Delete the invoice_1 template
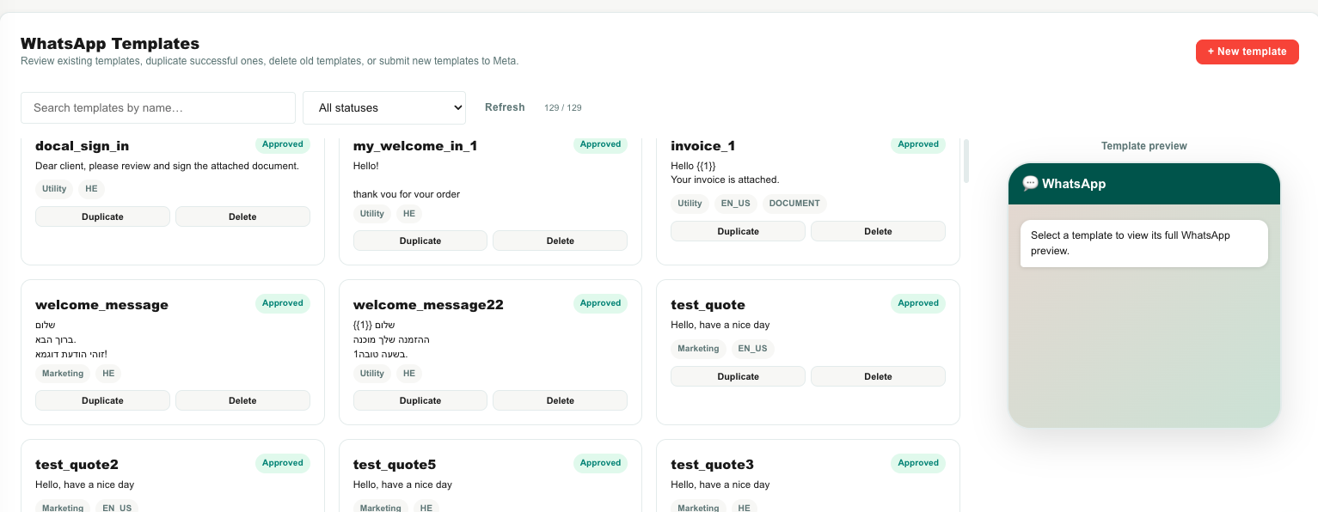The width and height of the screenshot is (1318, 512). [x=878, y=231]
